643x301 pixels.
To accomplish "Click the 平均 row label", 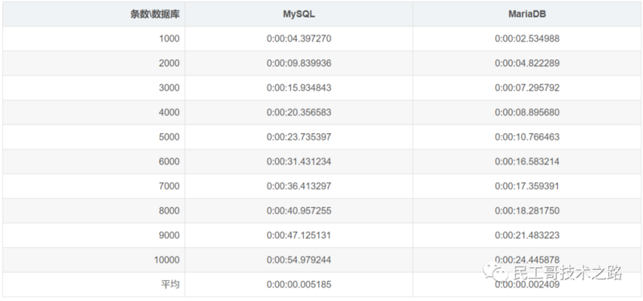I will coord(170,284).
